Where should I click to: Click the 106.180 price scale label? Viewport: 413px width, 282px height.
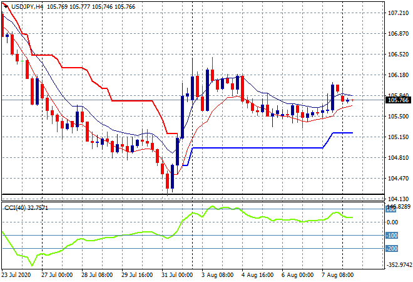398,75
